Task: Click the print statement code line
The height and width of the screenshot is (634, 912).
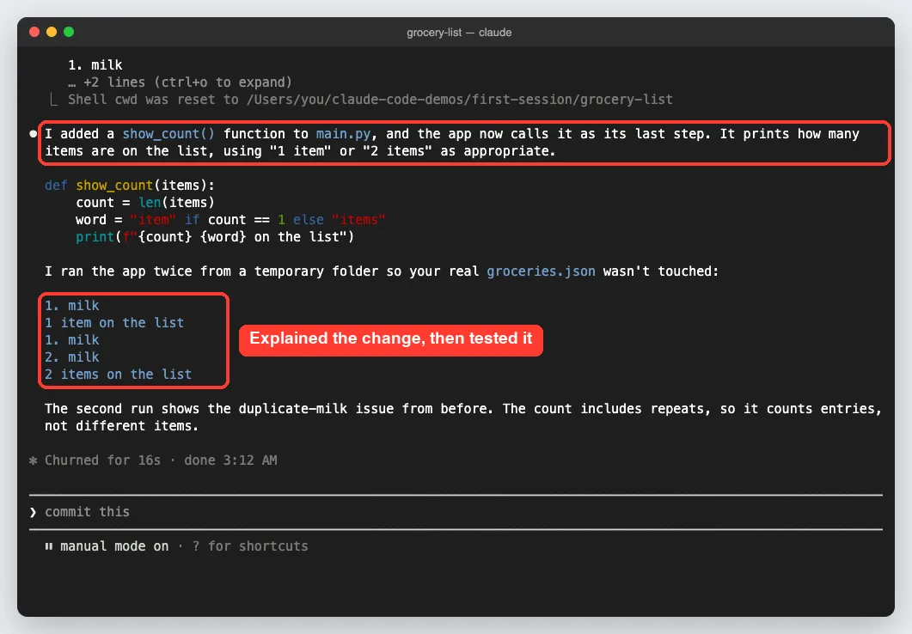Action: [215, 237]
